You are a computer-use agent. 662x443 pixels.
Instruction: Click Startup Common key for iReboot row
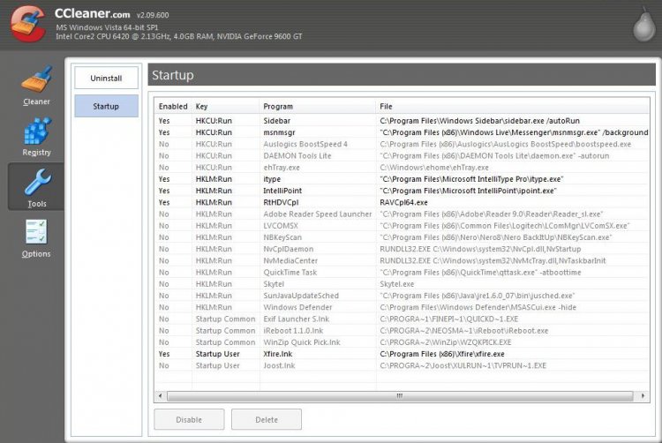[x=225, y=331]
